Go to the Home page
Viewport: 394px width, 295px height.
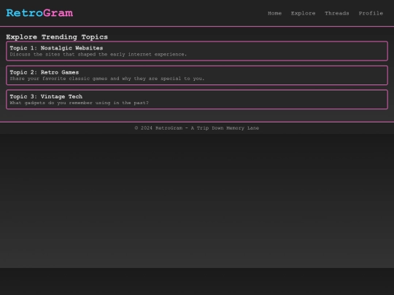point(274,13)
